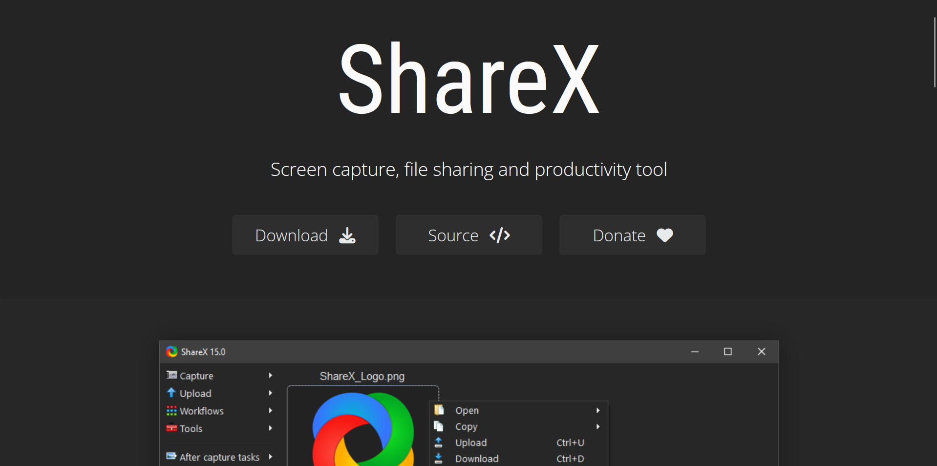Click the heart icon on Donate

tap(664, 235)
